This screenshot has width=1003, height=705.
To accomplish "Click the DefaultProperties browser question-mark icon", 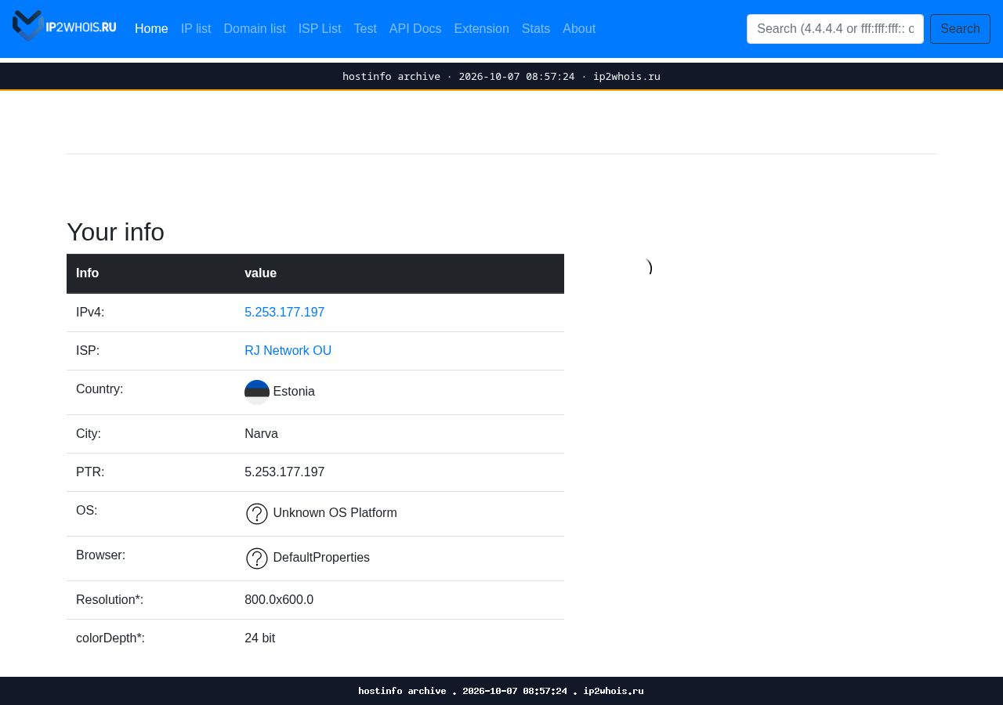I will click(257, 559).
